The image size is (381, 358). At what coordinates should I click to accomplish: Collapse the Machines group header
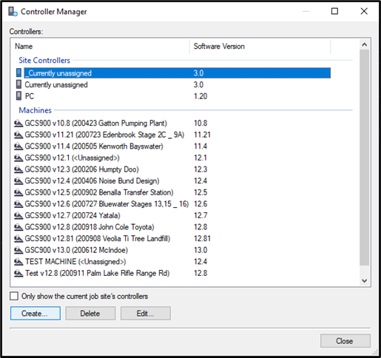click(x=35, y=110)
